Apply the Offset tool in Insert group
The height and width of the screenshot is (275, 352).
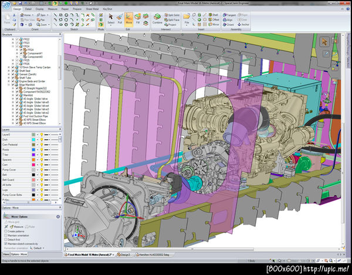tap(214, 19)
